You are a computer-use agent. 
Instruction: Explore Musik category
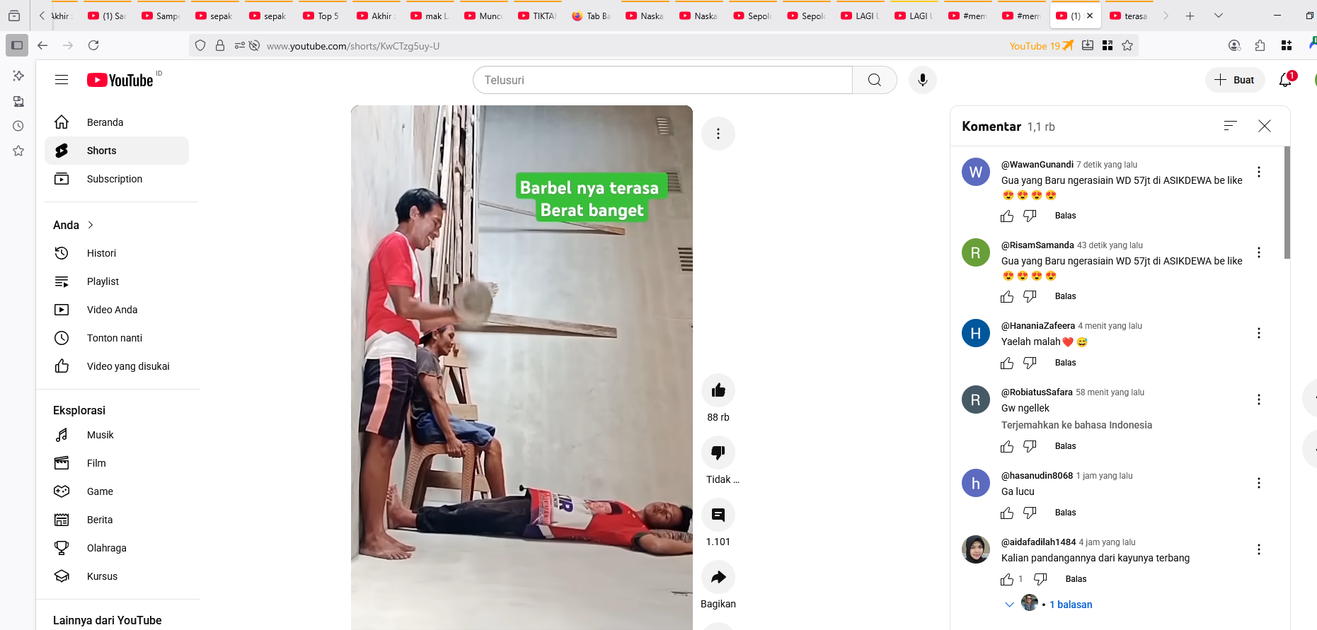tap(117, 435)
